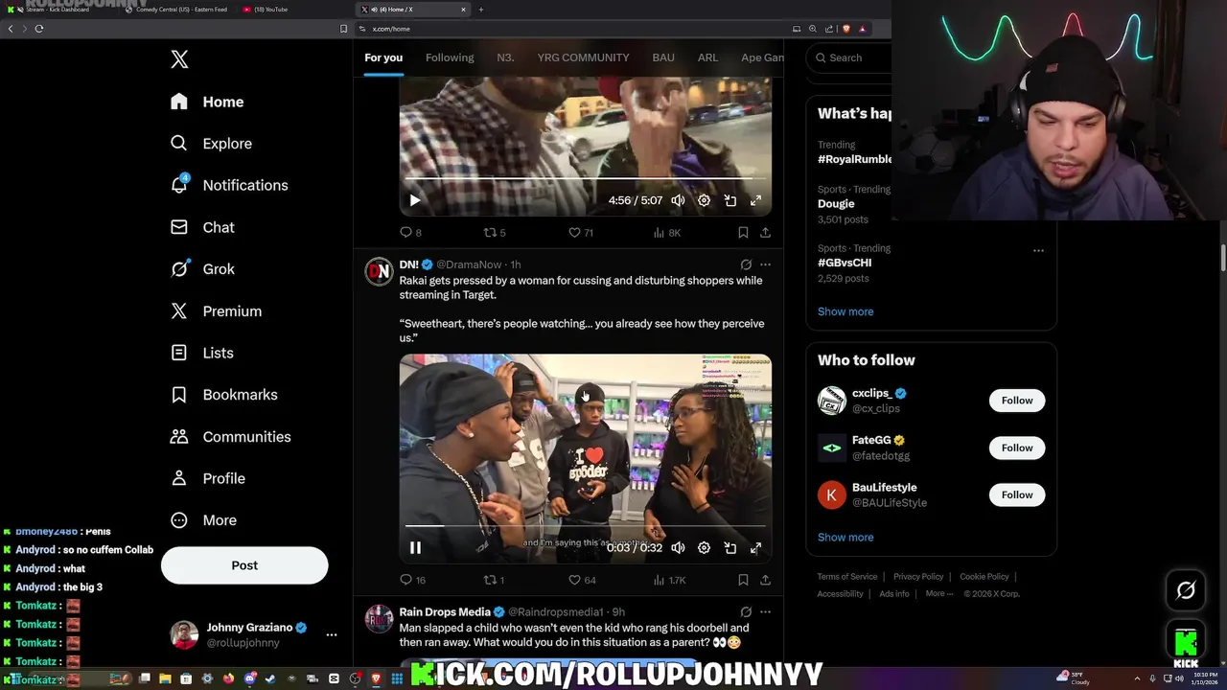This screenshot has height=690, width=1227.
Task: Open Premium in the sidebar
Action: [216, 311]
